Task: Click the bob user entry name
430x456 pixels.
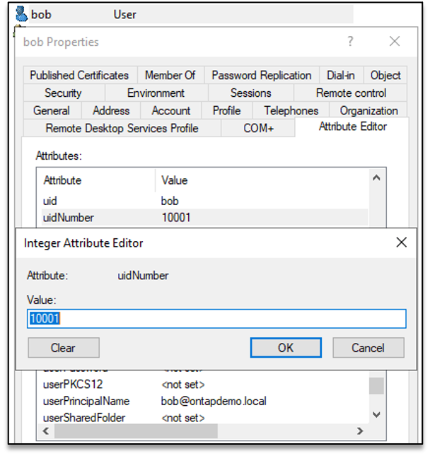Action: (41, 15)
